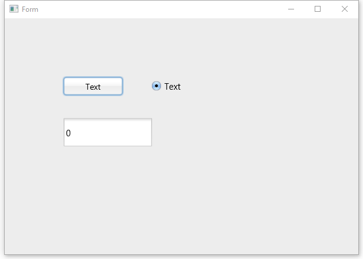Click the dash minimize icon

coord(291,9)
